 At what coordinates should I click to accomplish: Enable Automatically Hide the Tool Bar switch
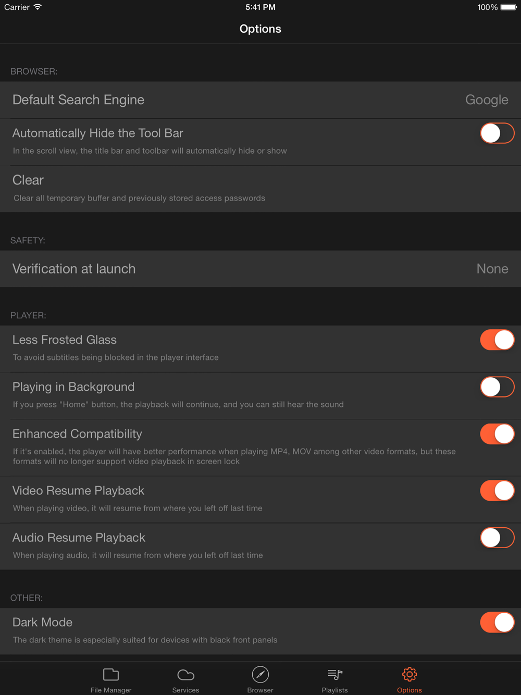coord(497,133)
